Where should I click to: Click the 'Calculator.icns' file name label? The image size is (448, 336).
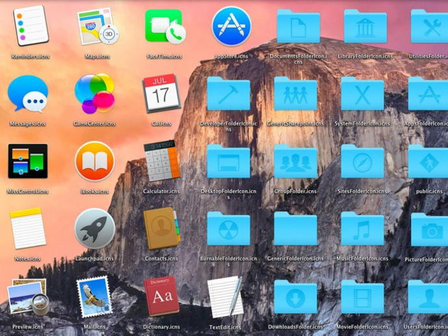162,191
